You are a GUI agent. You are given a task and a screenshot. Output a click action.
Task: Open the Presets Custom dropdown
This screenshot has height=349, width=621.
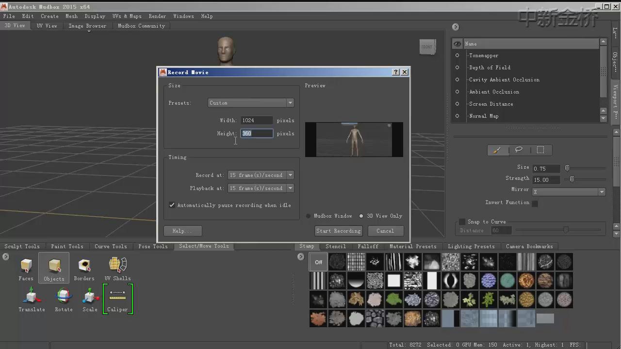tap(251, 103)
